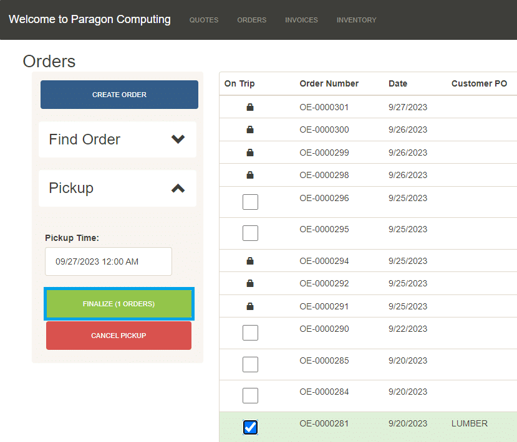Navigate to Inventory in the top bar

356,20
